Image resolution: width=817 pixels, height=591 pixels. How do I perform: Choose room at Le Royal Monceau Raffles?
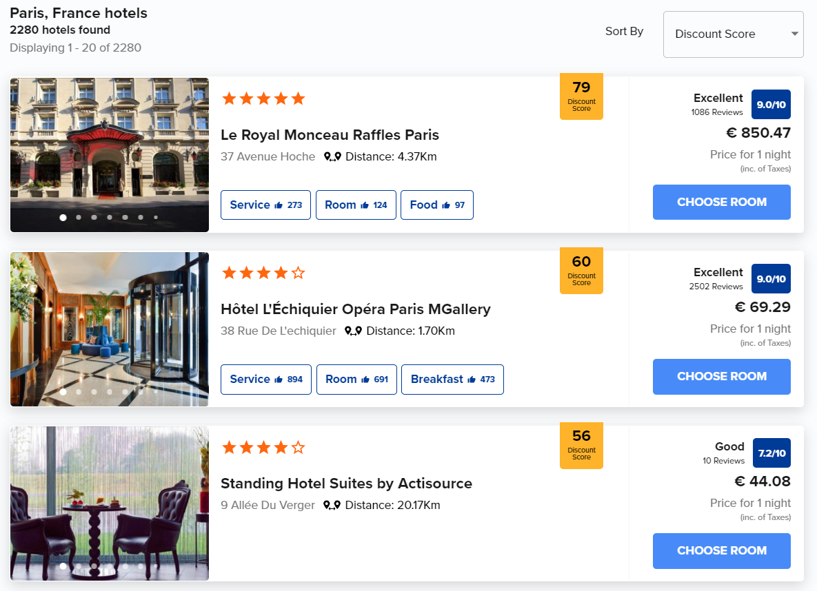point(721,202)
